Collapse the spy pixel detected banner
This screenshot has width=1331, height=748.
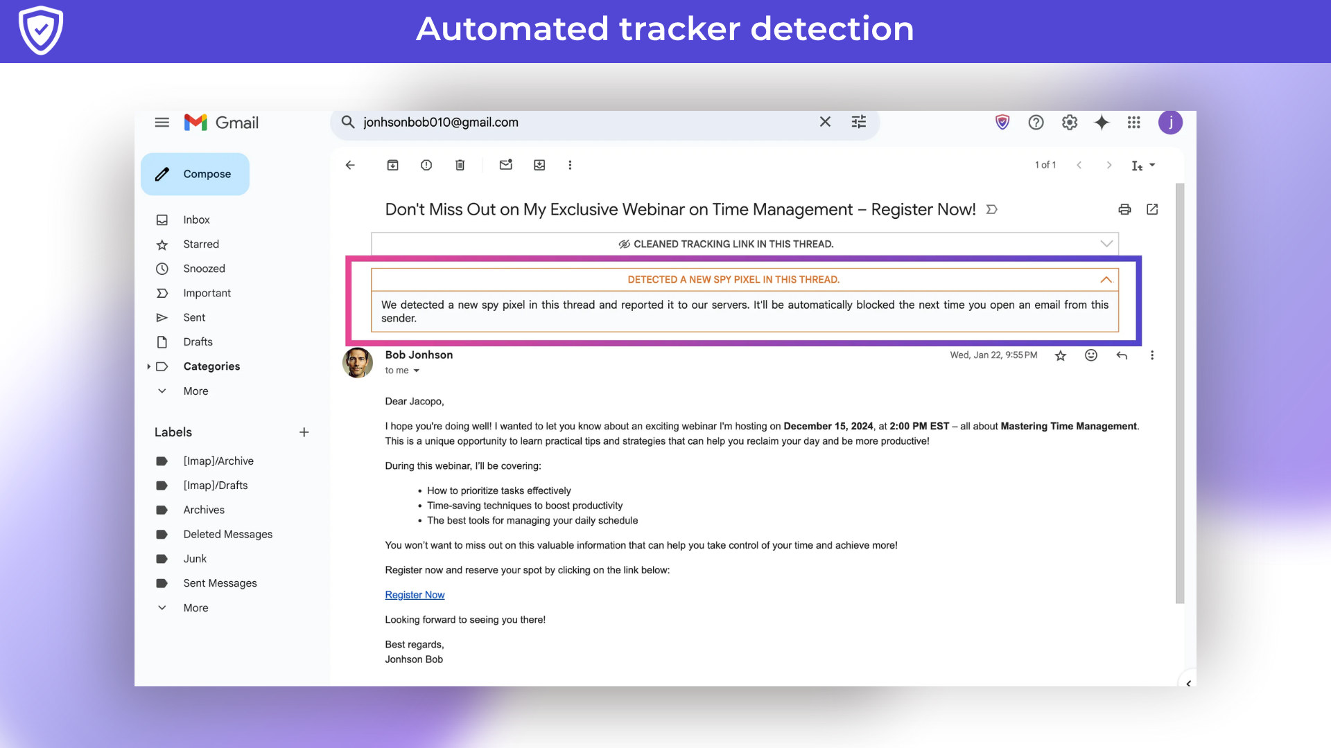click(x=1106, y=280)
